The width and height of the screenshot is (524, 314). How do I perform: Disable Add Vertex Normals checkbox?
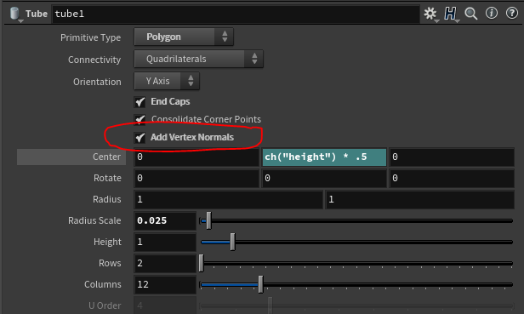(140, 138)
